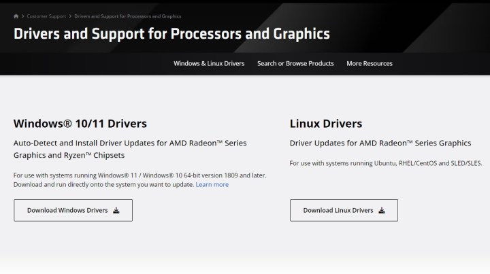
Task: Click the Driver Updates for AMD Radeon subtitle
Action: (x=380, y=143)
